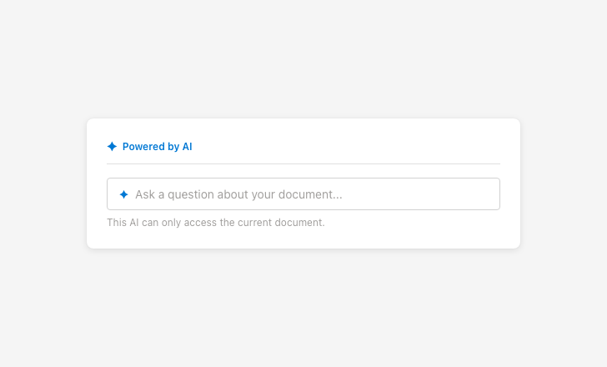Viewport: 607px width, 367px height.
Task: Click the 'Ask a question about your document...' placeholder
Action: [238, 194]
